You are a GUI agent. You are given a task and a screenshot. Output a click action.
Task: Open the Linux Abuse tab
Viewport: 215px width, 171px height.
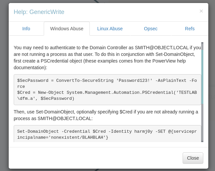coord(110,29)
